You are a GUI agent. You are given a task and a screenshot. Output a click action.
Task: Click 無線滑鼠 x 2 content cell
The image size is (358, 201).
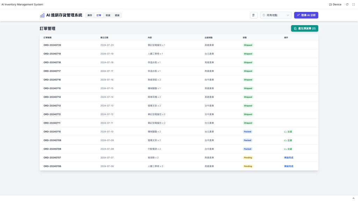[154, 80]
